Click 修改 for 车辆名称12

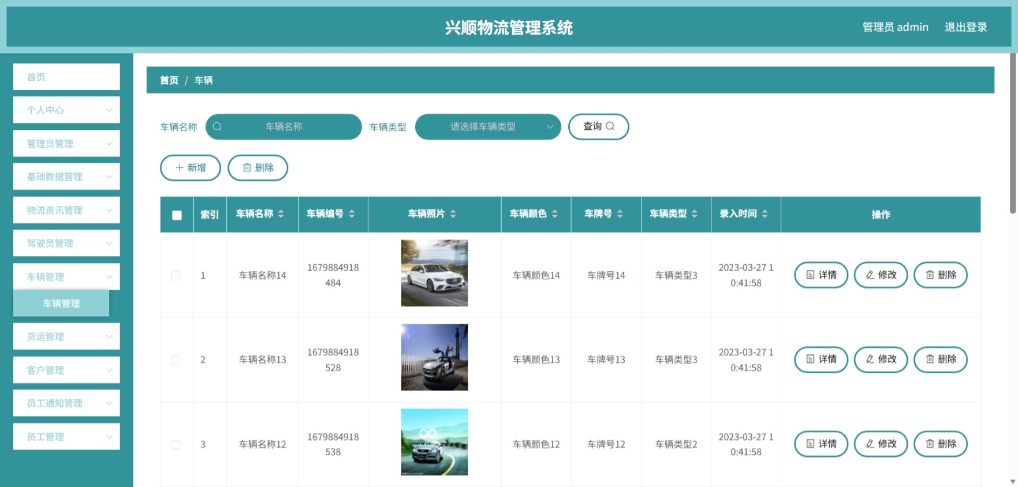click(881, 444)
